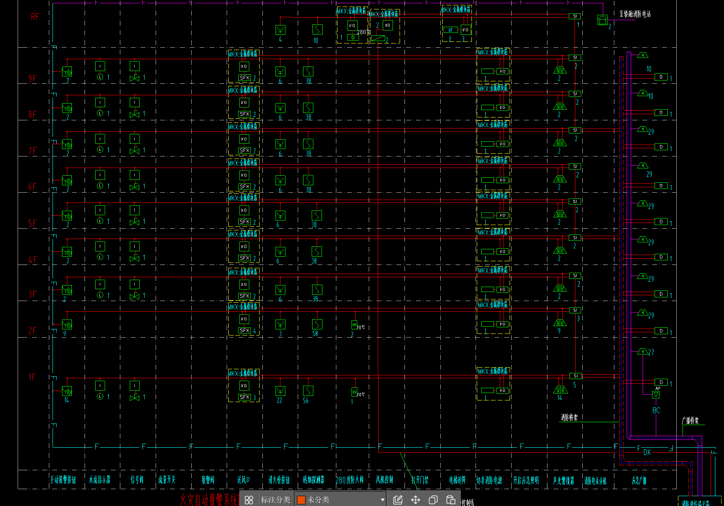Click the copy icon in the annotation toolbar
The width and height of the screenshot is (724, 506).
[x=433, y=499]
